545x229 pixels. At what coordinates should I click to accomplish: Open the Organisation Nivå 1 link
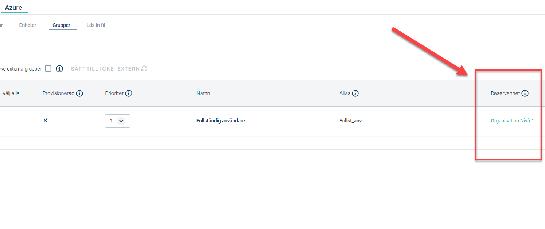coord(512,121)
